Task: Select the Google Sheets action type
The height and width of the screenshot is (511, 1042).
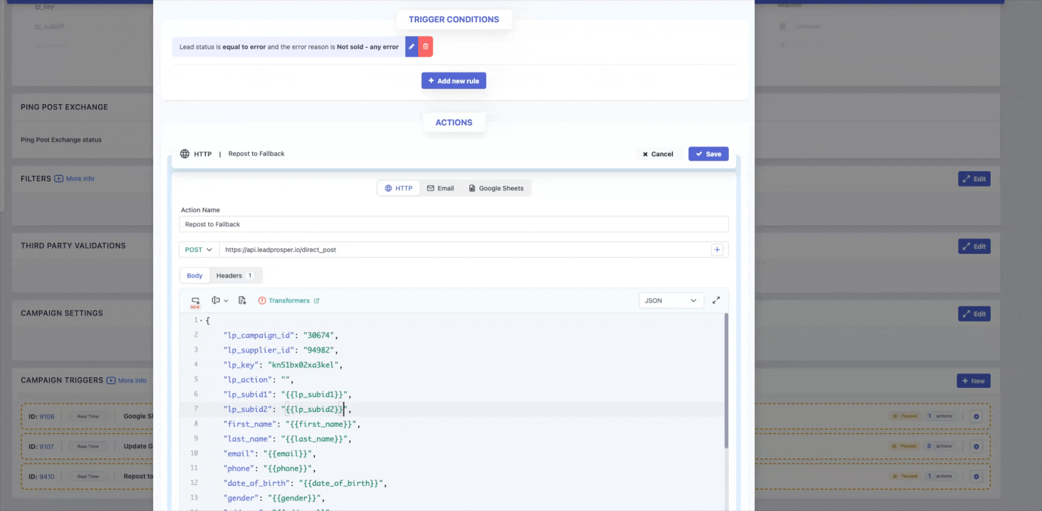Action: tap(496, 188)
